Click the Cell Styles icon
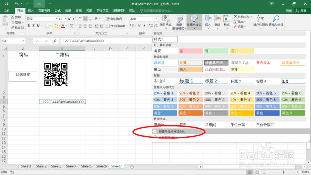311x175 pixels. 194,19
